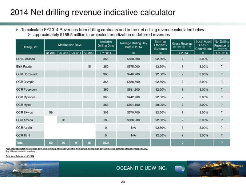Click the 306 available days cell
This screenshot has width=246, height=185.
[x=106, y=112]
